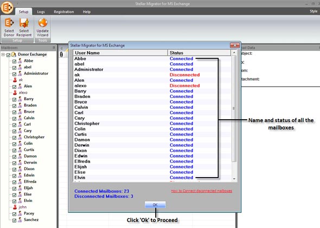Click the Administrator mailbox user icon
The image size is (320, 228).
coord(20,73)
